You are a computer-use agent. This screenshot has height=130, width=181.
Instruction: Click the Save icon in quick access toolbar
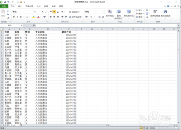[x=5, y=2]
